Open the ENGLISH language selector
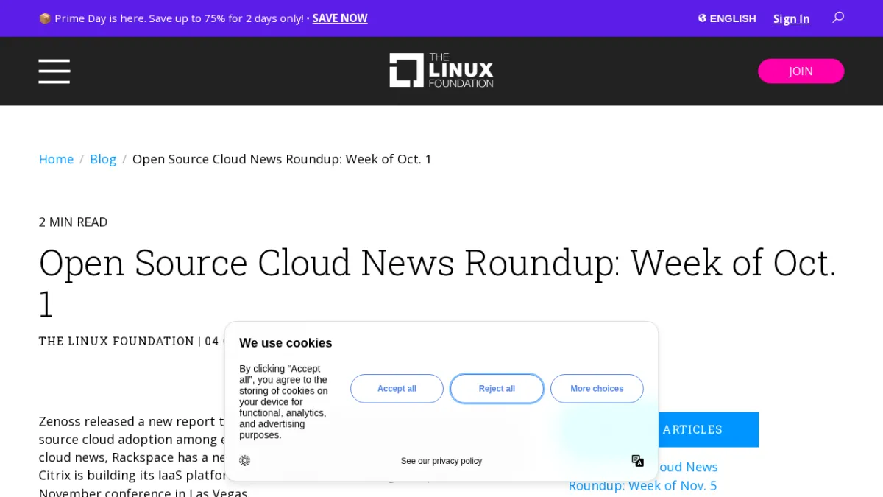 [x=727, y=18]
